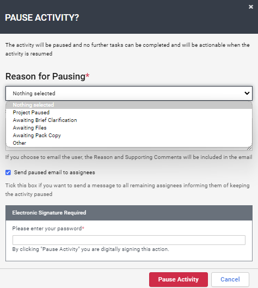Click the 'Send paused email to assignees' label

54,173
